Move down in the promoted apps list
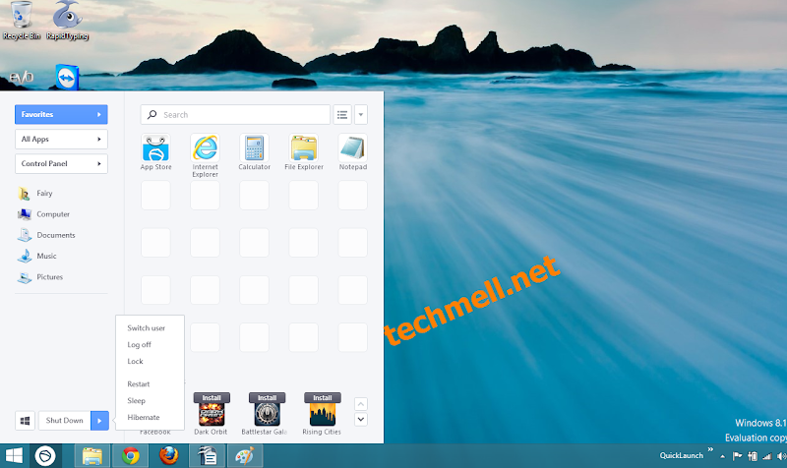 pos(361,420)
